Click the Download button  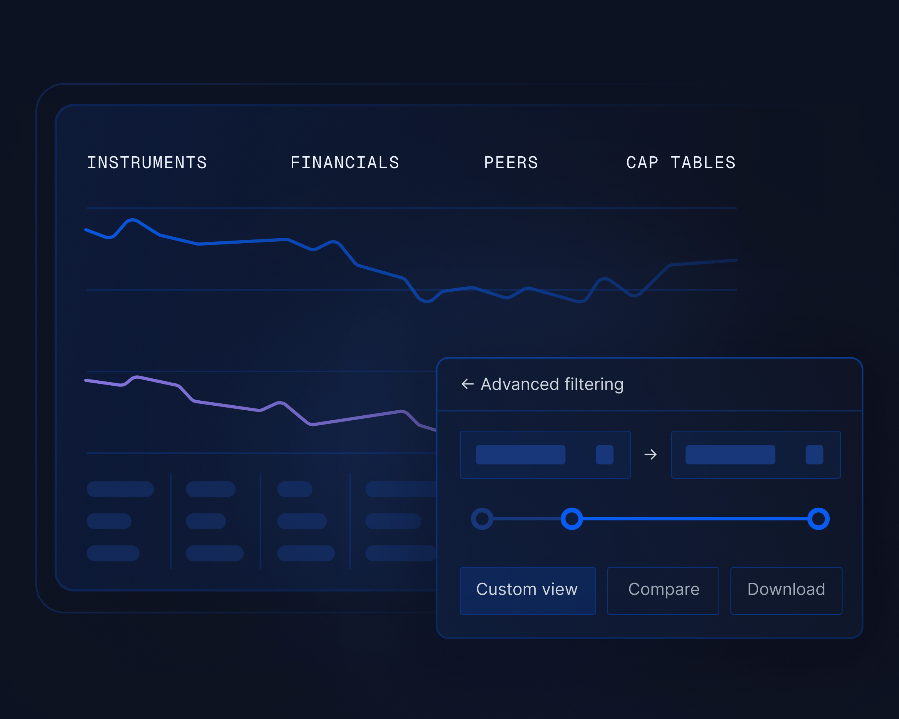[786, 590]
